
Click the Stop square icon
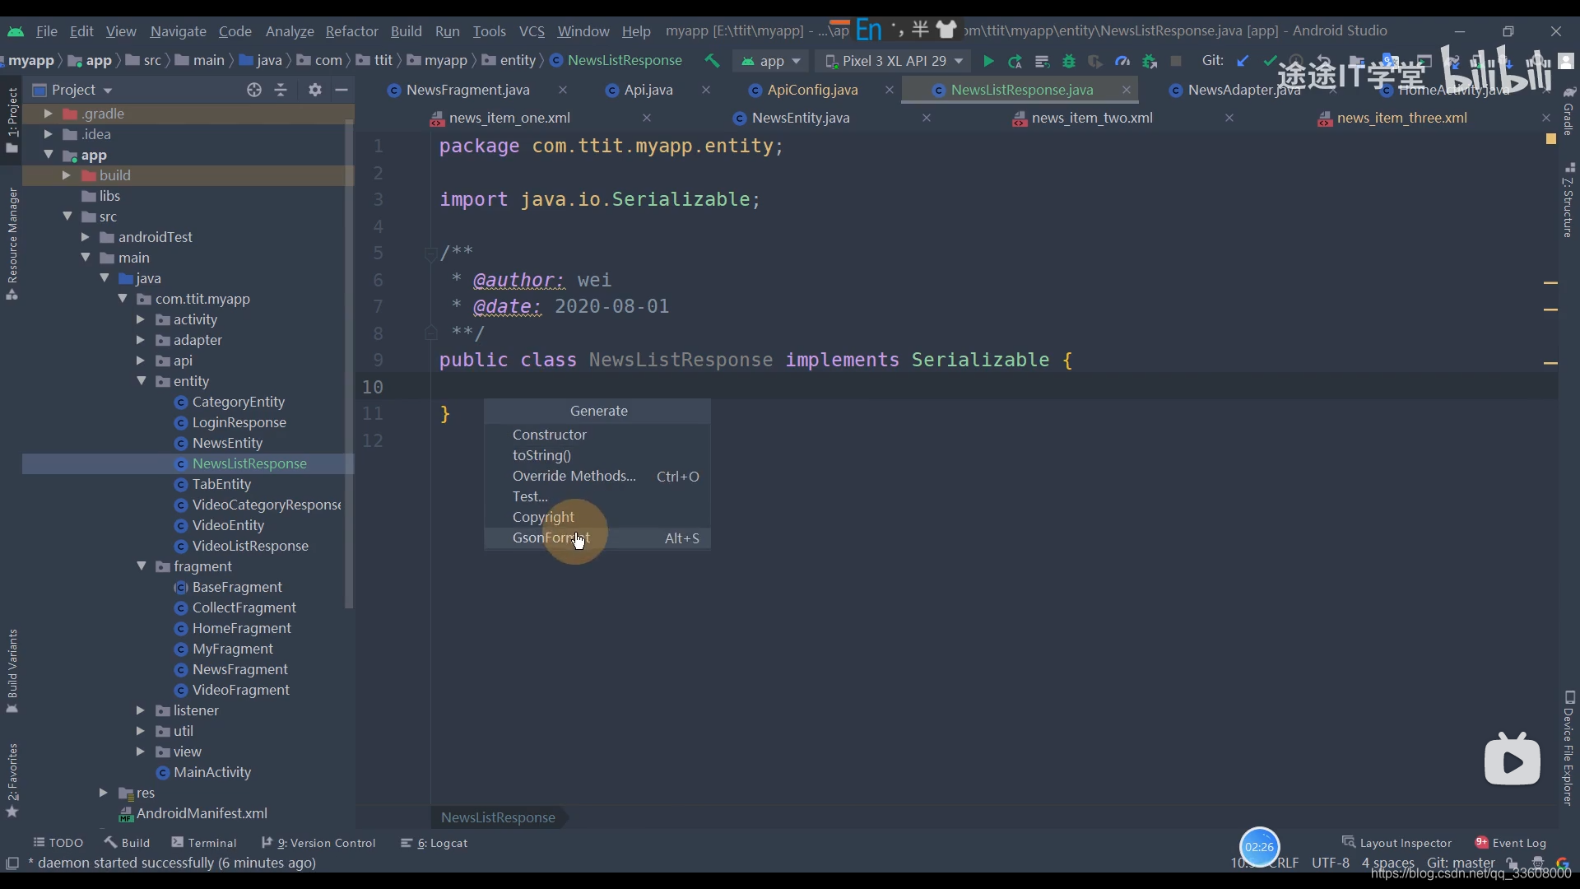click(1176, 61)
